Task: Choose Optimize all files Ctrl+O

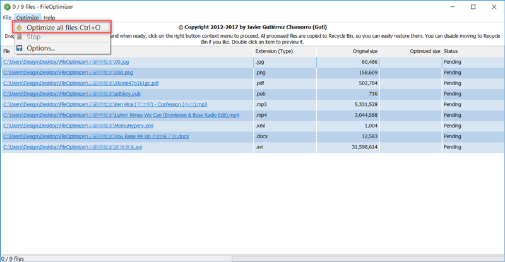Action: point(62,27)
